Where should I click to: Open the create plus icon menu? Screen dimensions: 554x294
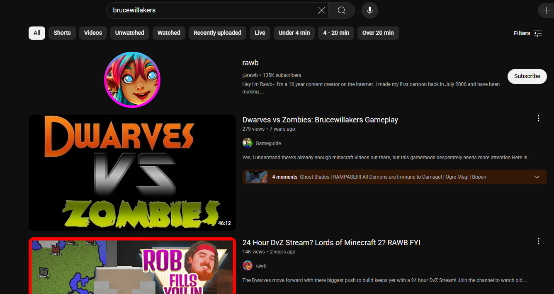(x=546, y=10)
